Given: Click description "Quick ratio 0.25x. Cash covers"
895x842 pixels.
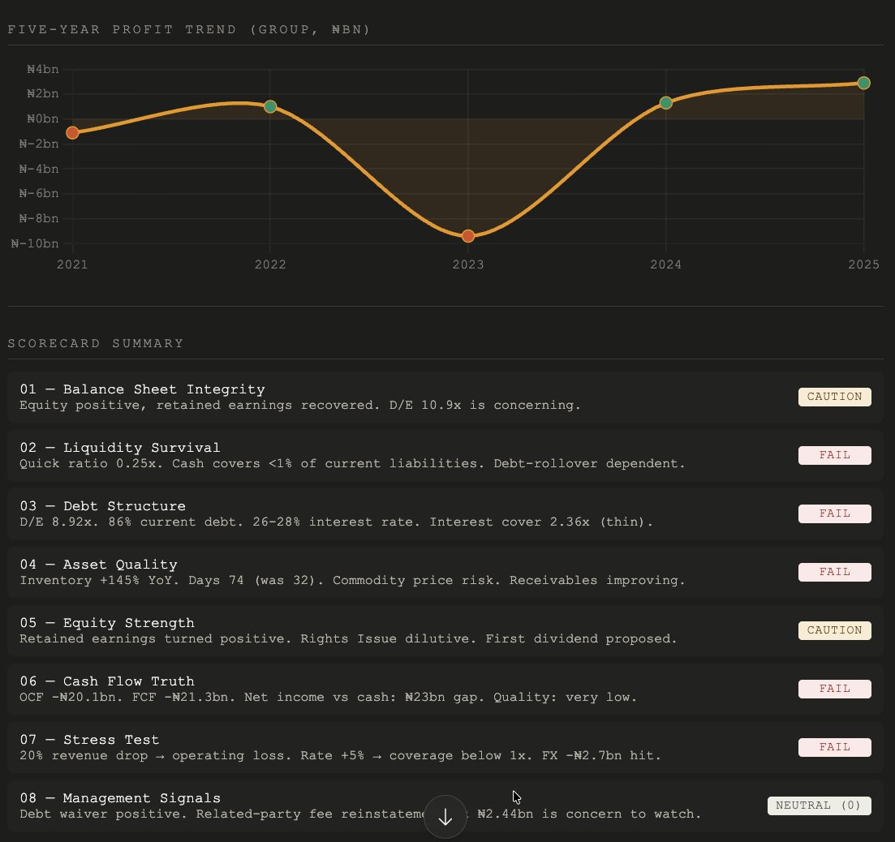Looking at the screenshot, I should [140, 464].
